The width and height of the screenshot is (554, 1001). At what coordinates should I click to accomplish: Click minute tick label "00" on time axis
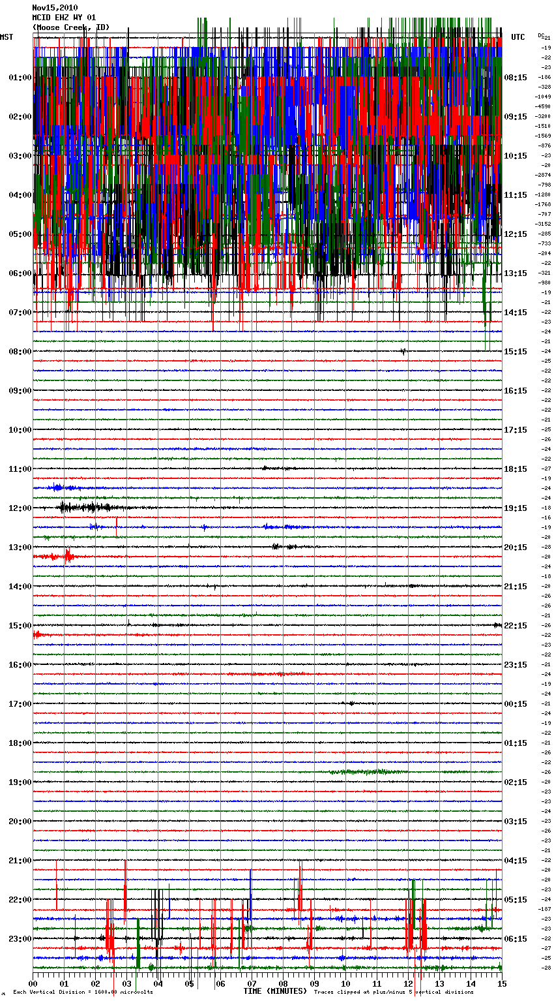tap(33, 983)
